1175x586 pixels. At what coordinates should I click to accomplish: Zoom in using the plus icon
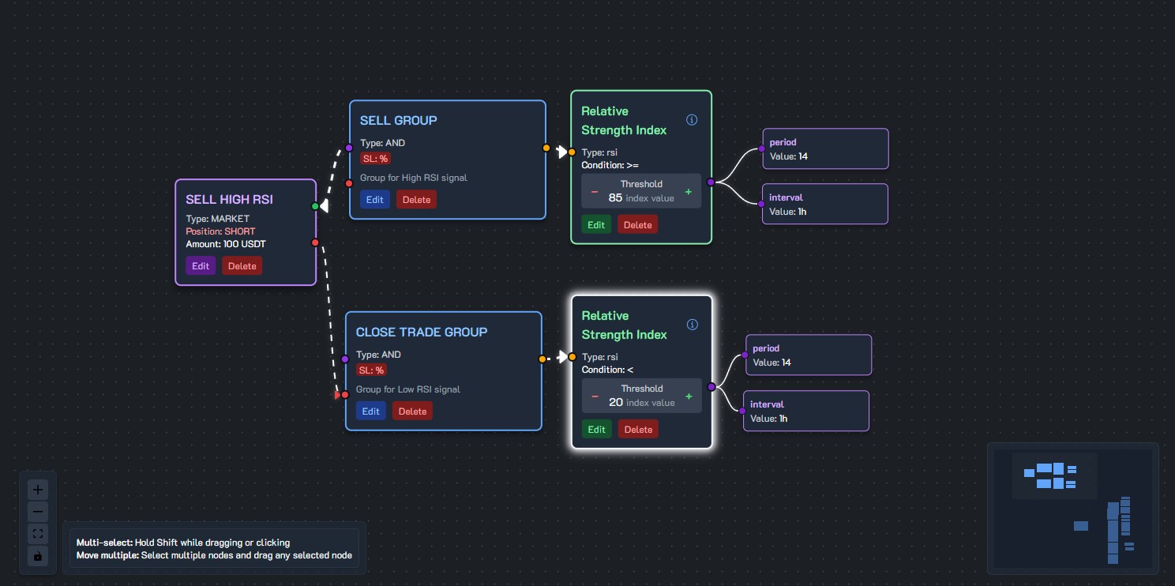(37, 489)
